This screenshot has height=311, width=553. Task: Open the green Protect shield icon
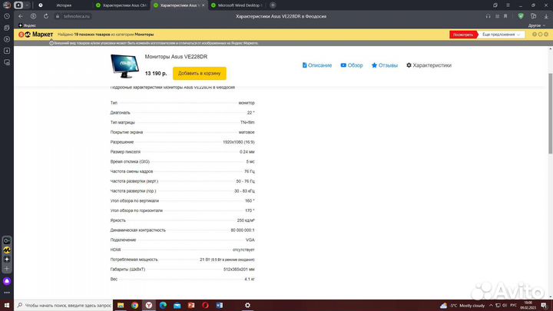tap(521, 16)
